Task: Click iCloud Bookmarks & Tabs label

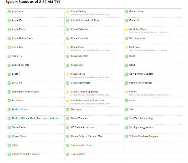Action: (x=85, y=20)
